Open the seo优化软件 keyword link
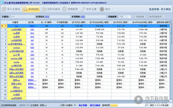 [16, 98]
